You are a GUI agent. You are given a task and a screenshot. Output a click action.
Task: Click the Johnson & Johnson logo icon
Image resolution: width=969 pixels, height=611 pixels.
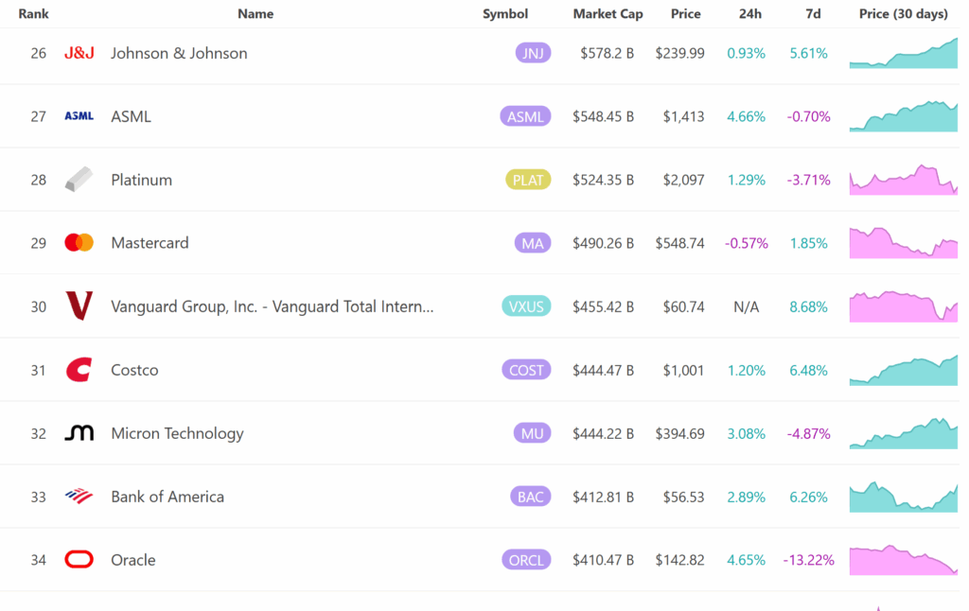click(79, 53)
